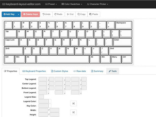Select the spacebar key

click(63, 59)
